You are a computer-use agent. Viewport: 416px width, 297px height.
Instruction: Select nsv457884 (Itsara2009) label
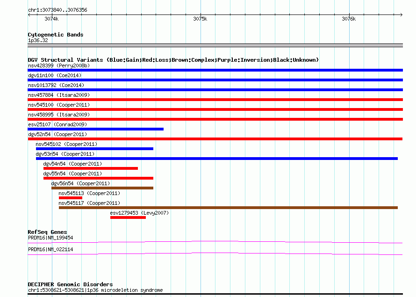59,95
